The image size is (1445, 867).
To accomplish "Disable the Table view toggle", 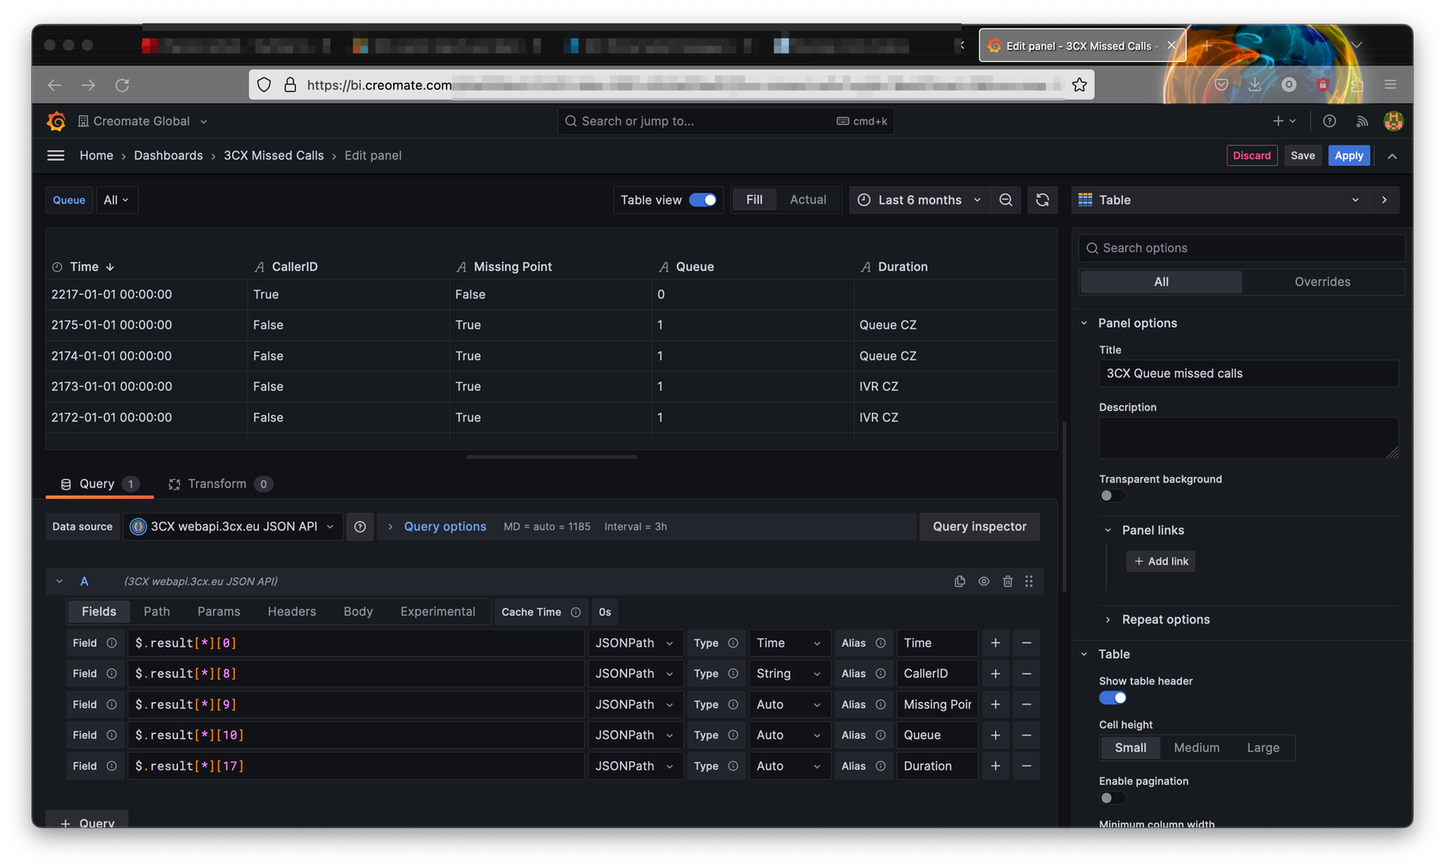I will [704, 200].
